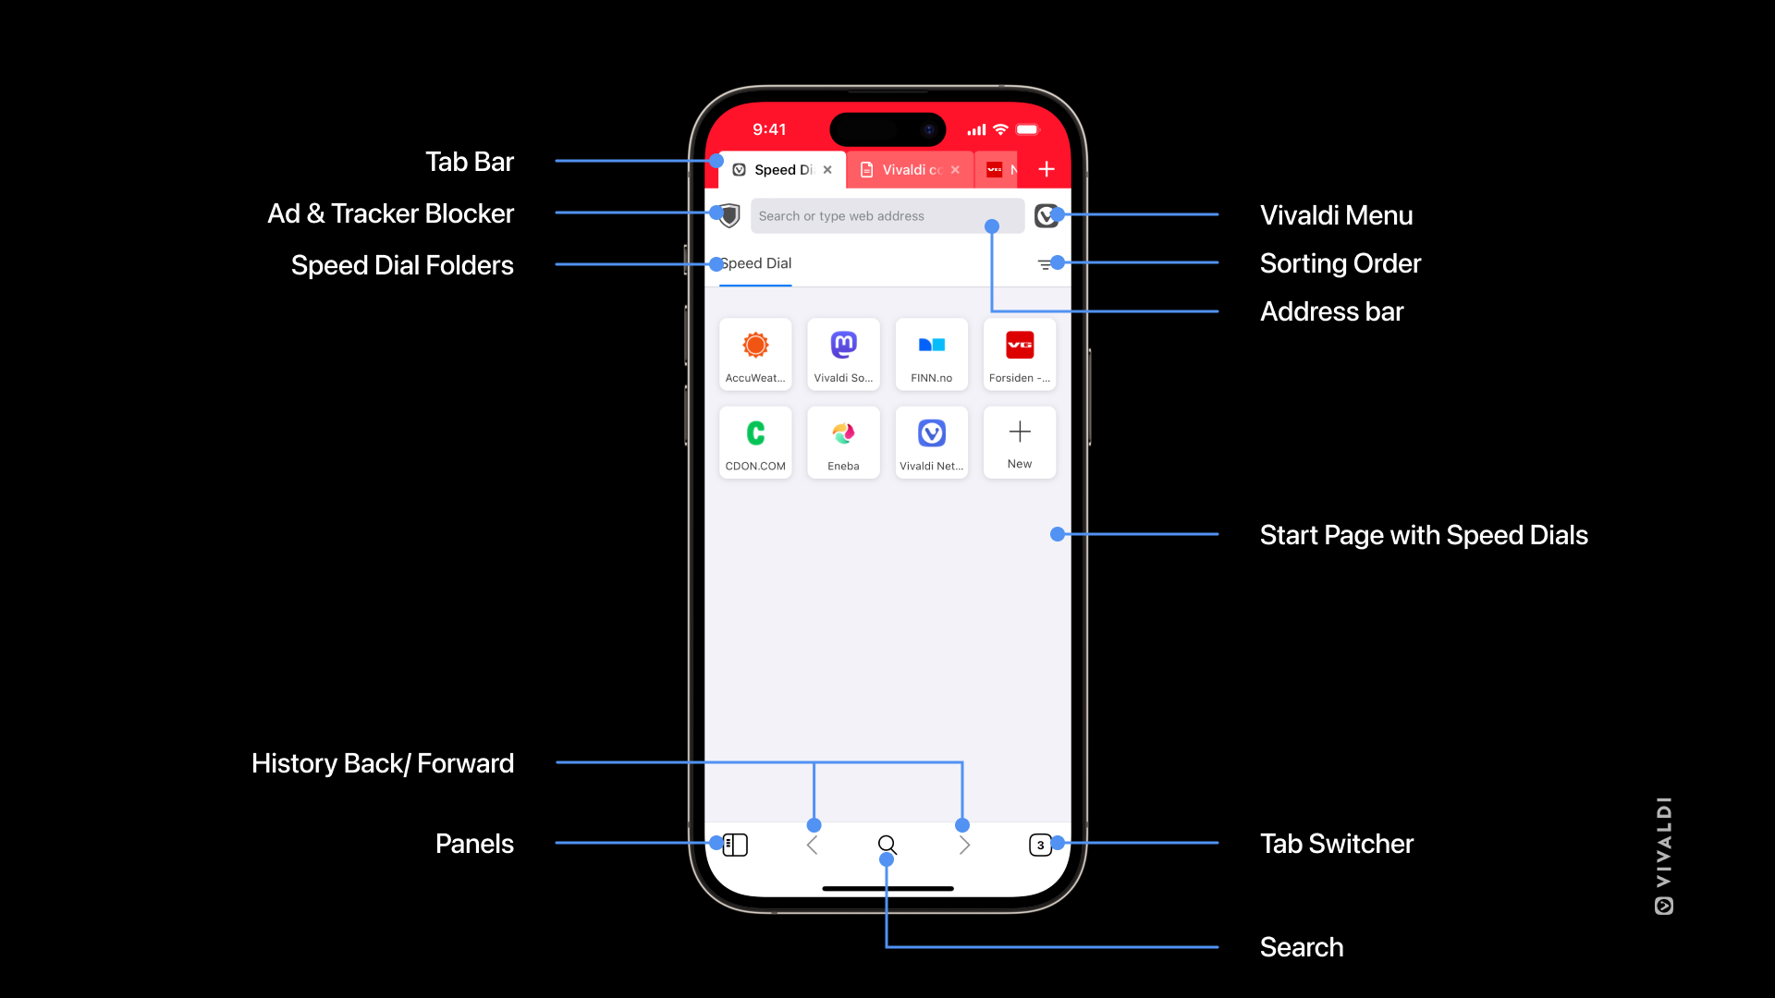Click the Ad & Tracker Blocker shield icon

(x=728, y=215)
